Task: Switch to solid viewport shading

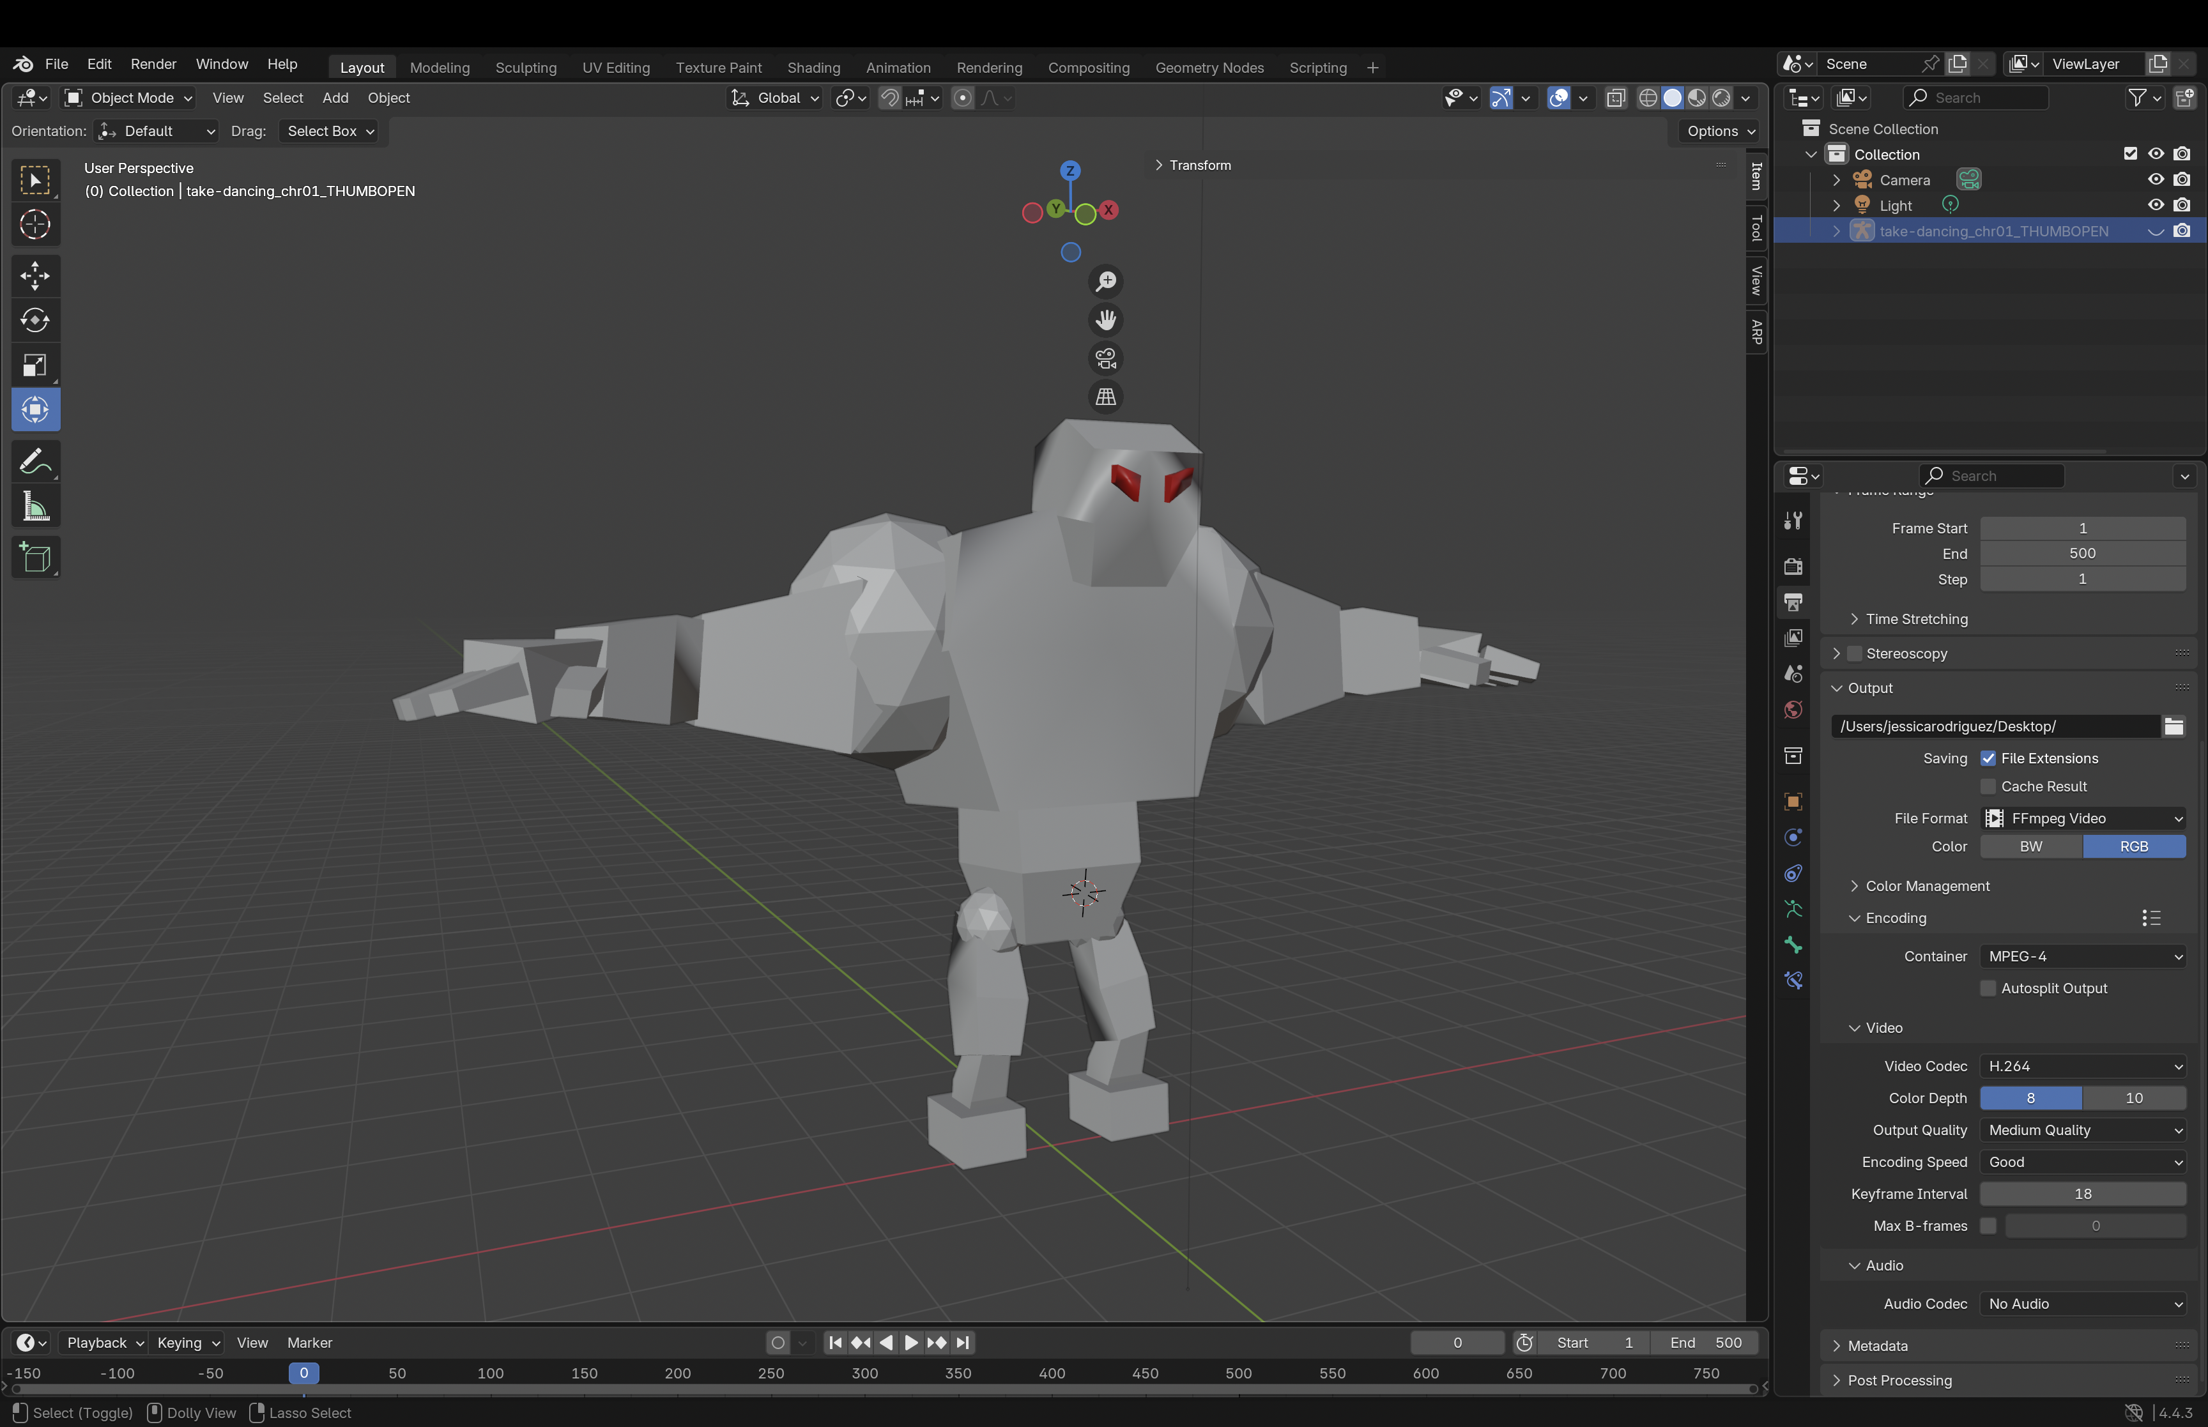Action: pos(1673,98)
